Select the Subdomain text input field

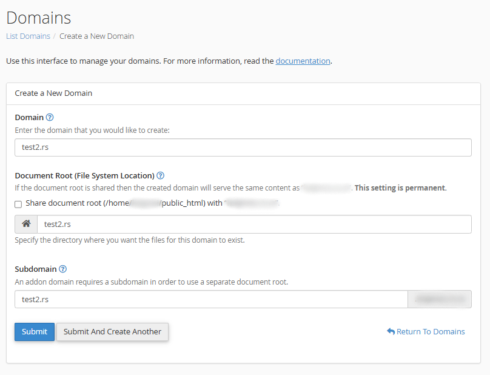211,299
